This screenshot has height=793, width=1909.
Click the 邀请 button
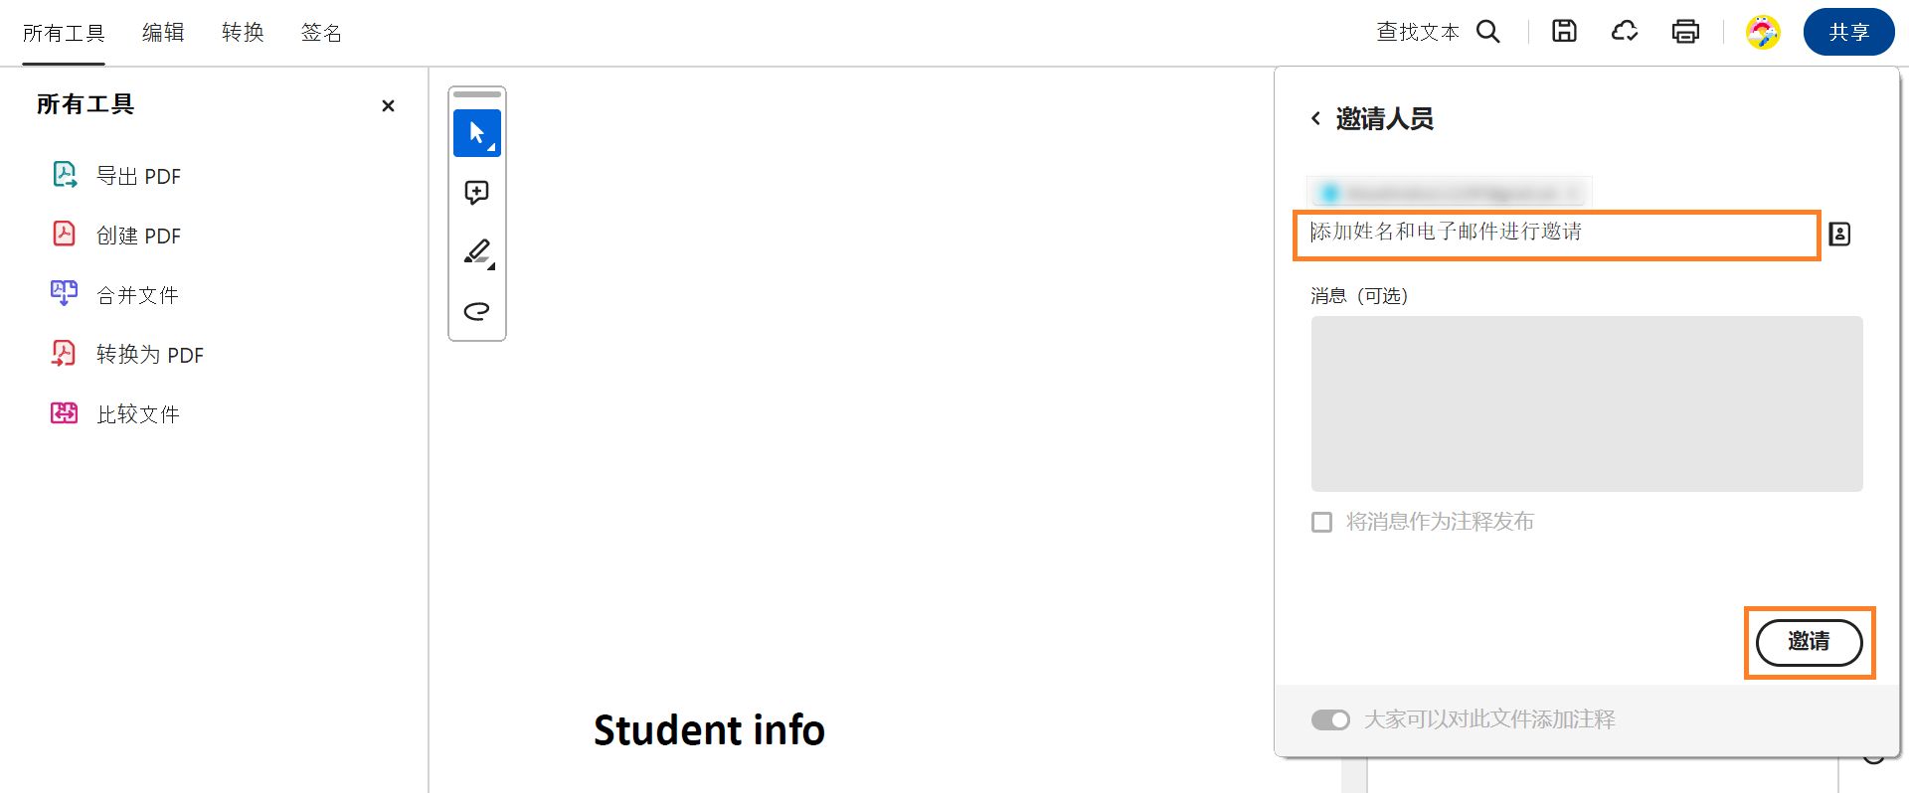coord(1809,642)
